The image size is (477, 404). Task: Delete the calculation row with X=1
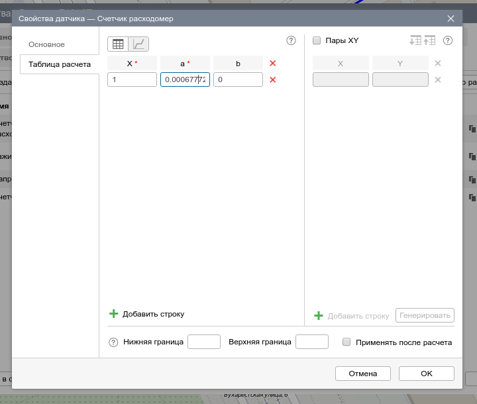[x=272, y=79]
